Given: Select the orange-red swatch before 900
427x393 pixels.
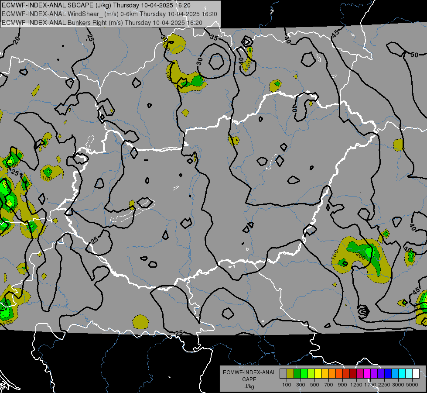Looking at the screenshot, I should tap(339, 373).
